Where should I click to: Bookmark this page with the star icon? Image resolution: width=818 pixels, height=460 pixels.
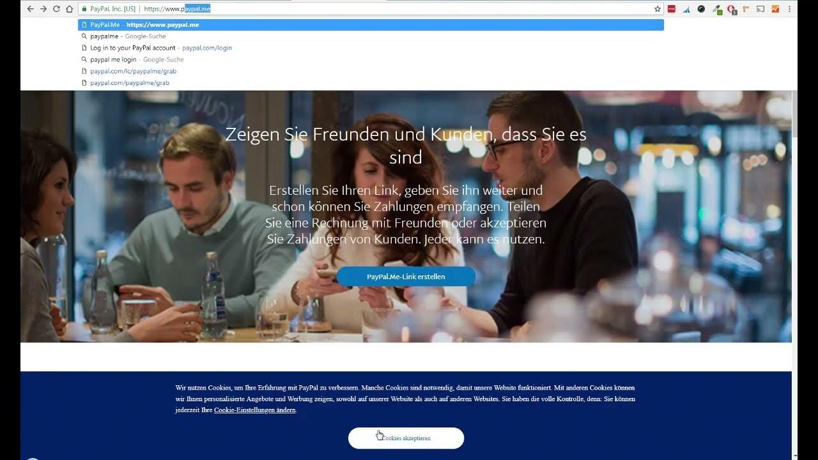click(x=657, y=9)
